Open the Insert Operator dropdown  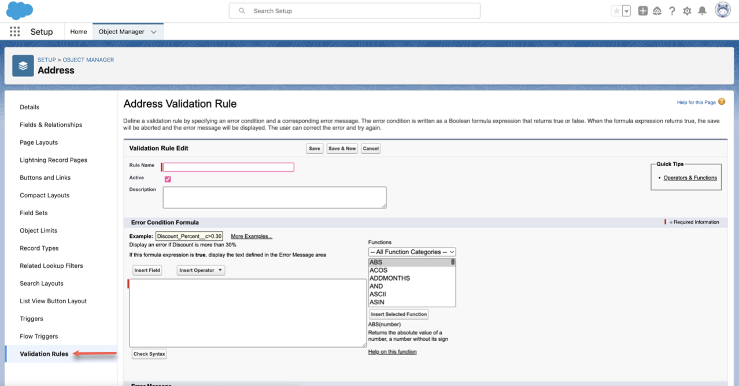click(x=201, y=270)
